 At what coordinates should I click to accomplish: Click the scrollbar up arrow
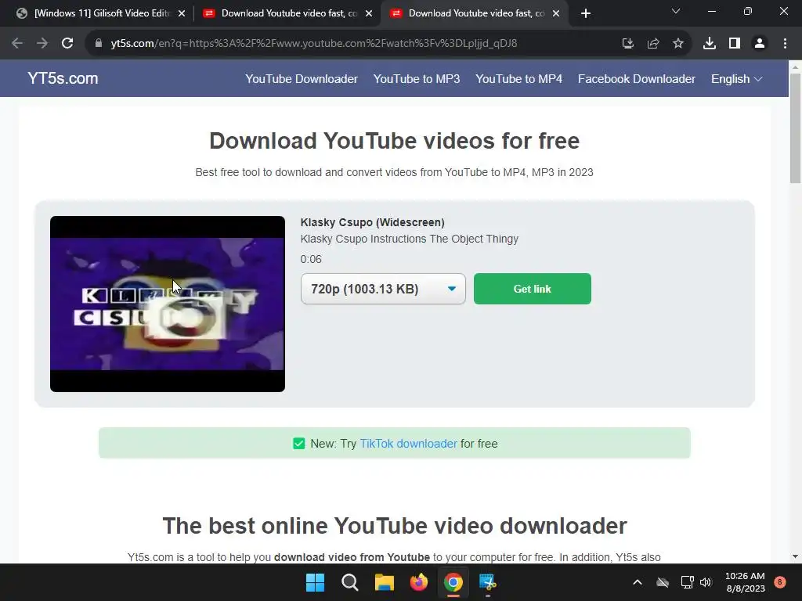tap(795, 67)
